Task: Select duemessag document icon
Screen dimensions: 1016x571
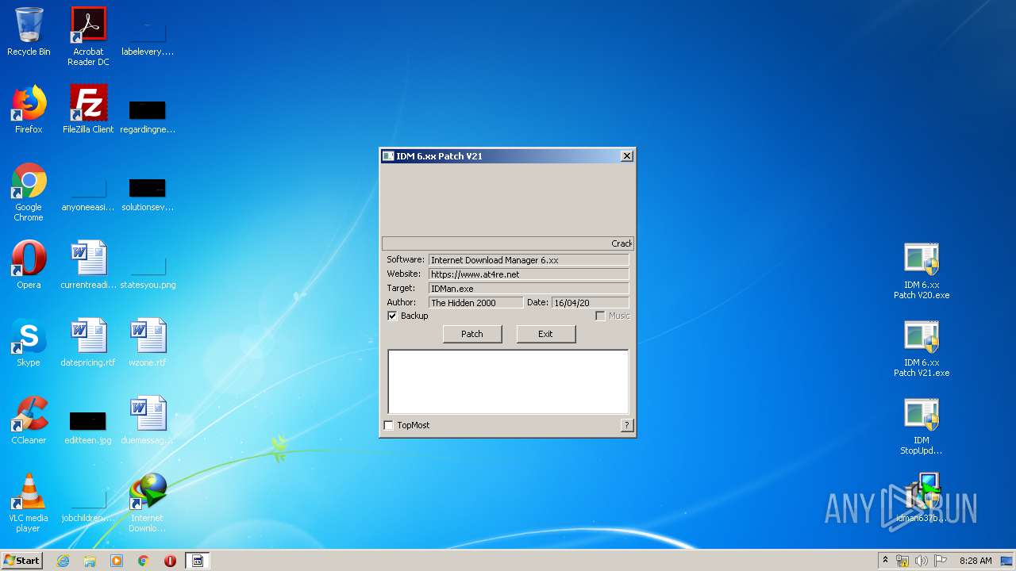Action: (x=148, y=420)
